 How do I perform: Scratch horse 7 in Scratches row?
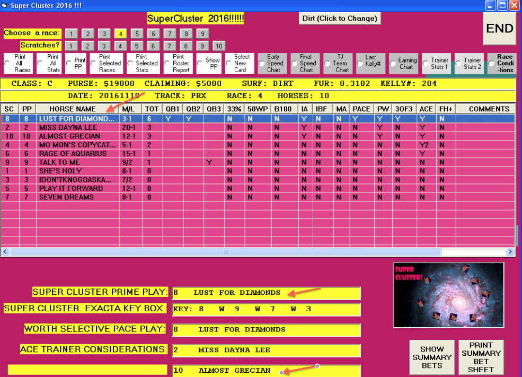(170, 46)
